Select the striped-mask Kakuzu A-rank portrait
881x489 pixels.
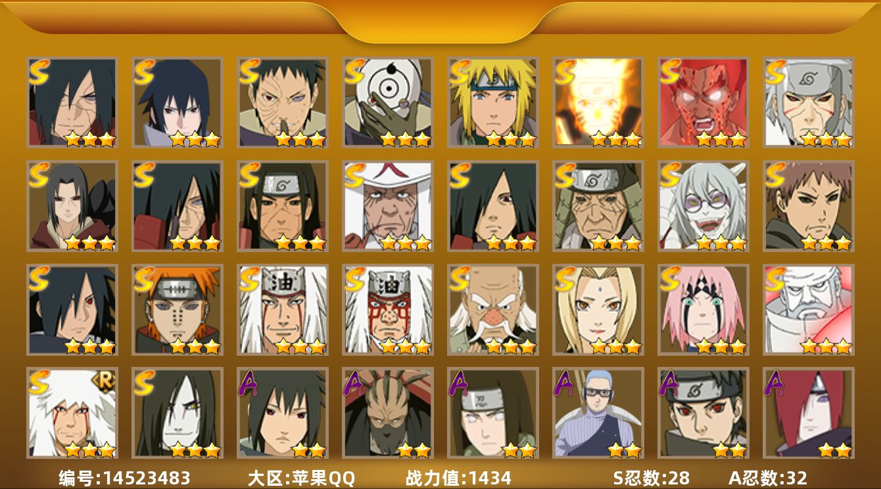coord(388,413)
